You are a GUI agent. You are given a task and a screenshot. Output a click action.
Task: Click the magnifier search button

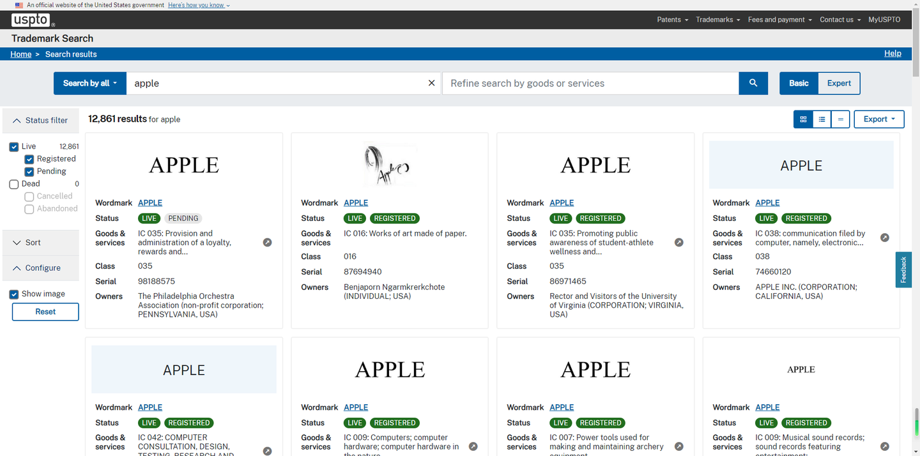coord(753,83)
